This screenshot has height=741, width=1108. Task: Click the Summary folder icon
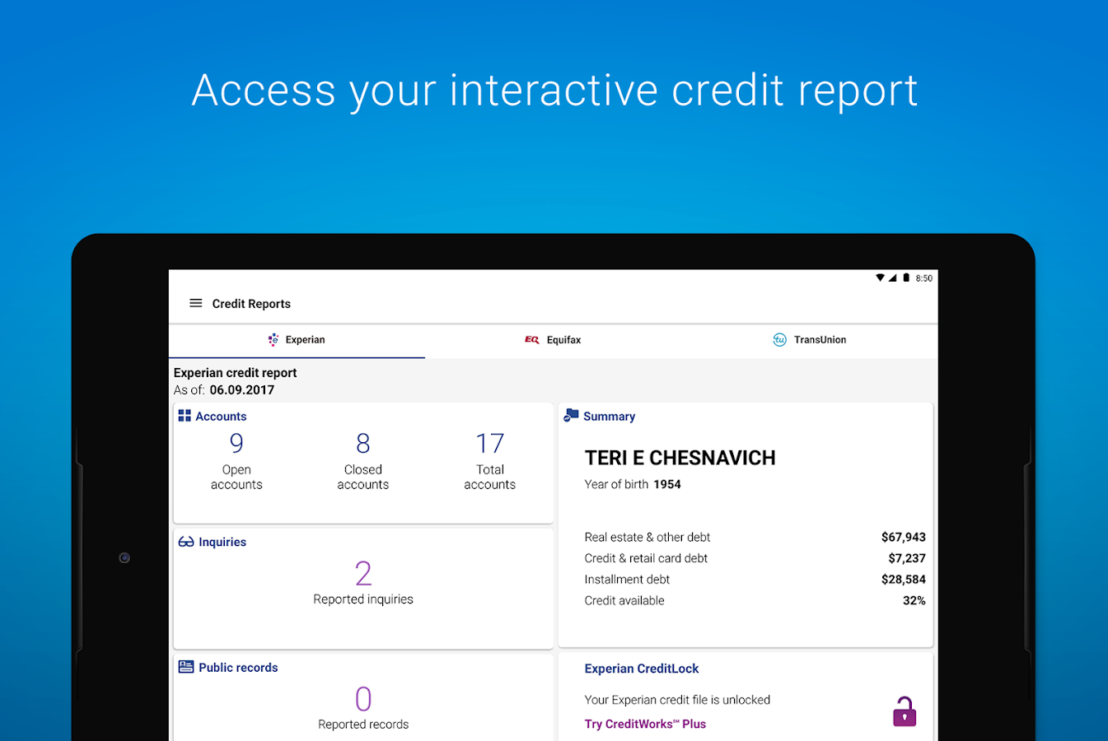(571, 415)
